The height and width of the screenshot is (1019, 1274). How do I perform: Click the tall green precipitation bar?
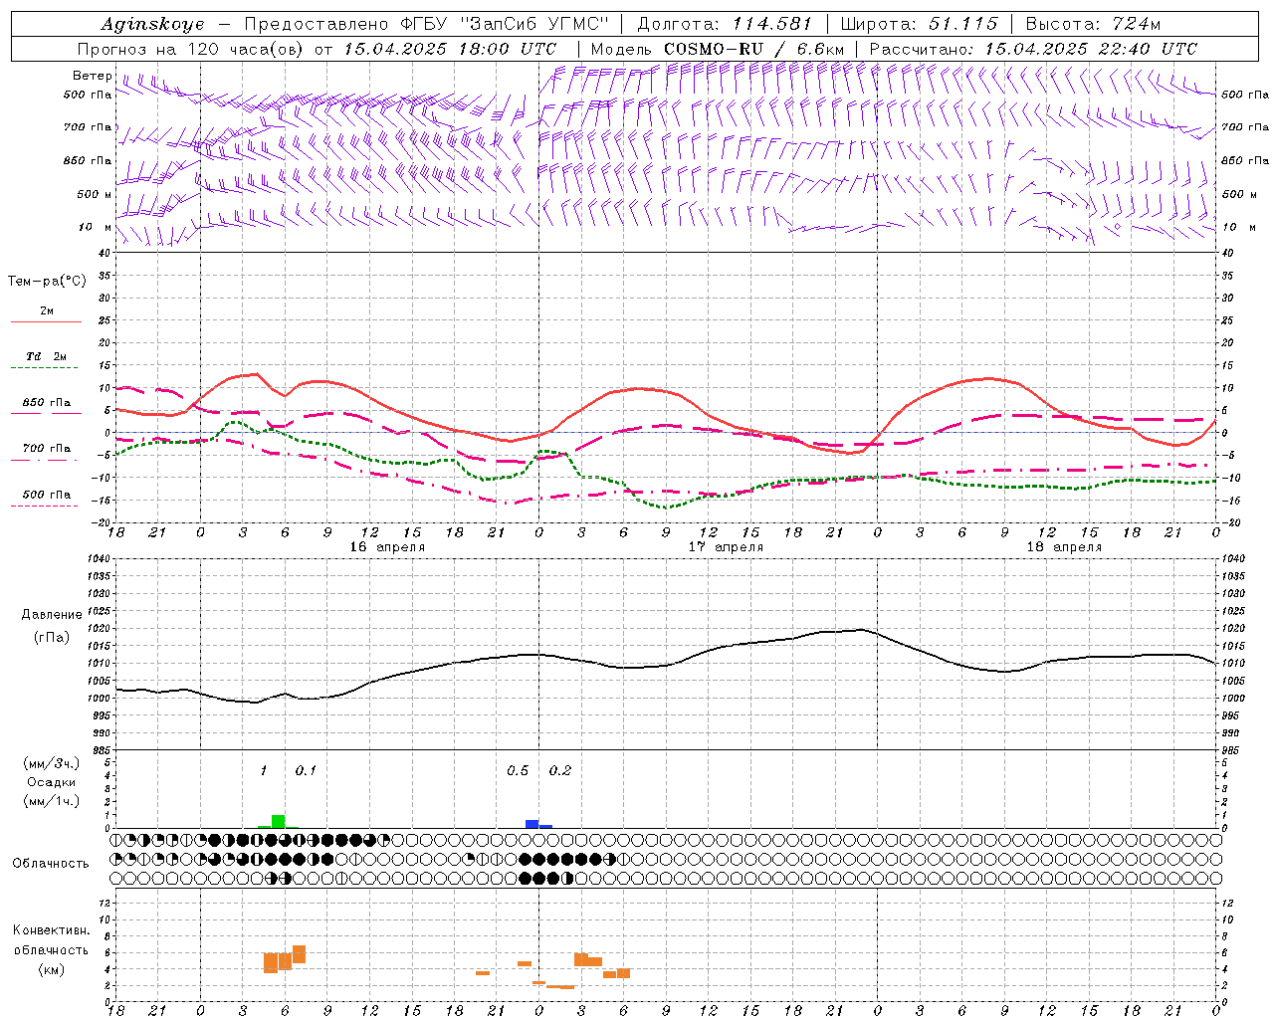279,822
